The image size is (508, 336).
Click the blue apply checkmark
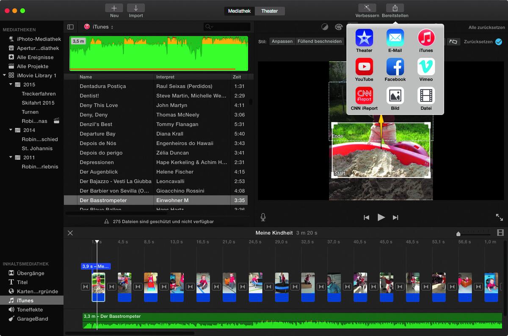[x=499, y=42]
